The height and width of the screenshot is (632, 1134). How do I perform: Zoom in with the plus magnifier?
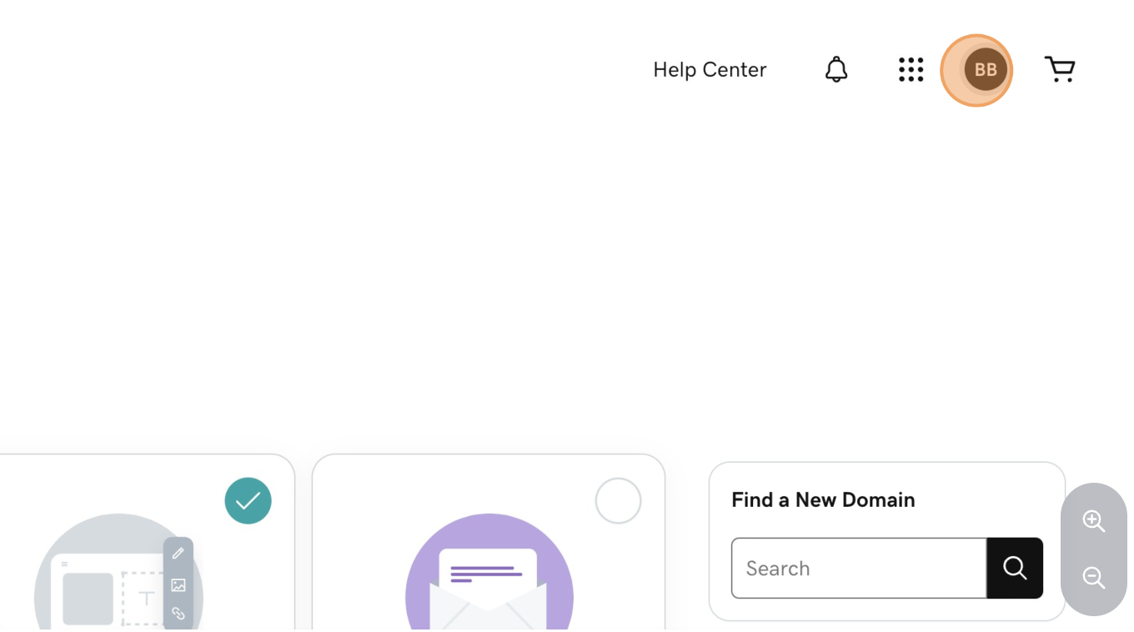point(1093,521)
